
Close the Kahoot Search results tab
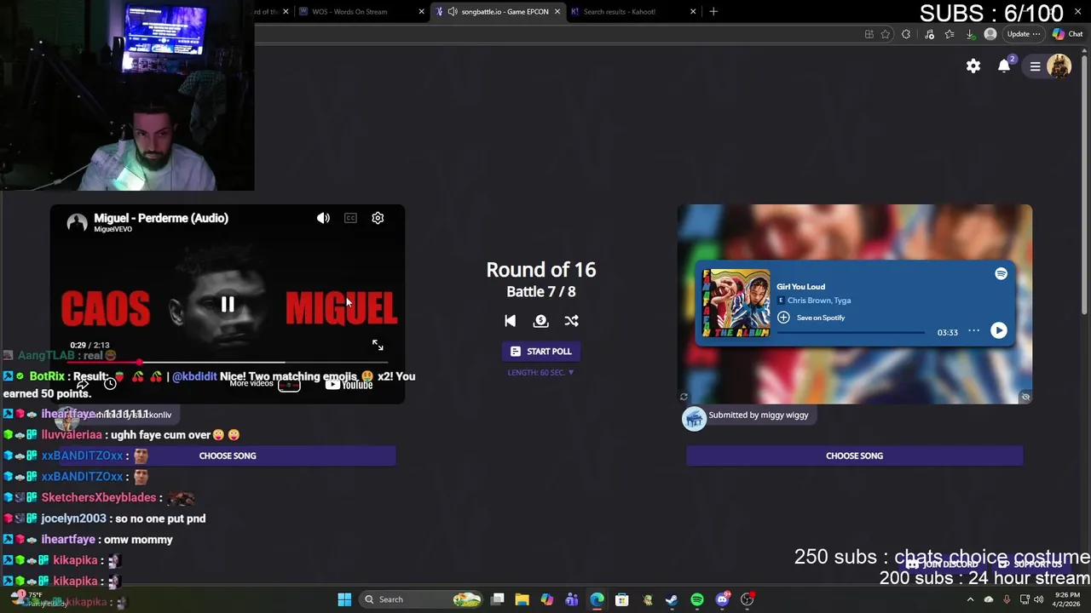click(693, 12)
